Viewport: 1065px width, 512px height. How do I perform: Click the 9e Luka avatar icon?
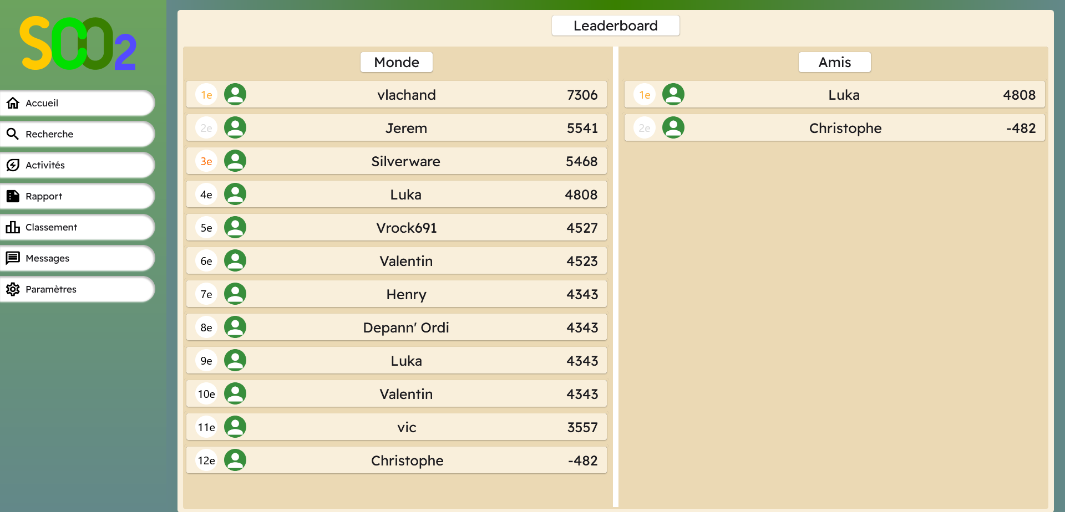coord(235,360)
